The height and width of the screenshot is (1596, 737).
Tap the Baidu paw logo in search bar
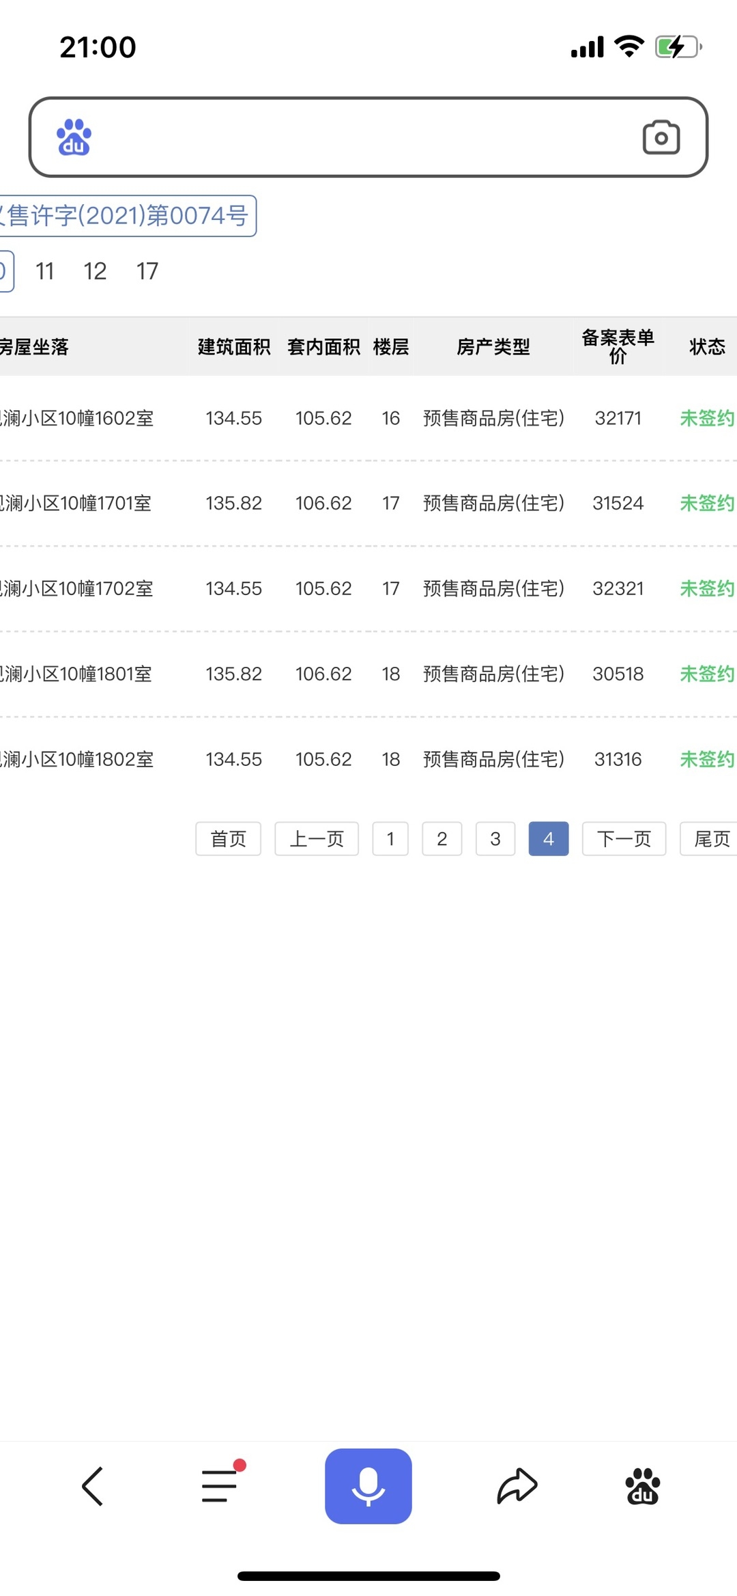74,137
